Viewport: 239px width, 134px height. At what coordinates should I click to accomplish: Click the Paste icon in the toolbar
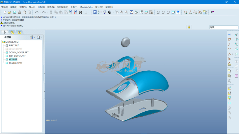[x=61, y=12]
